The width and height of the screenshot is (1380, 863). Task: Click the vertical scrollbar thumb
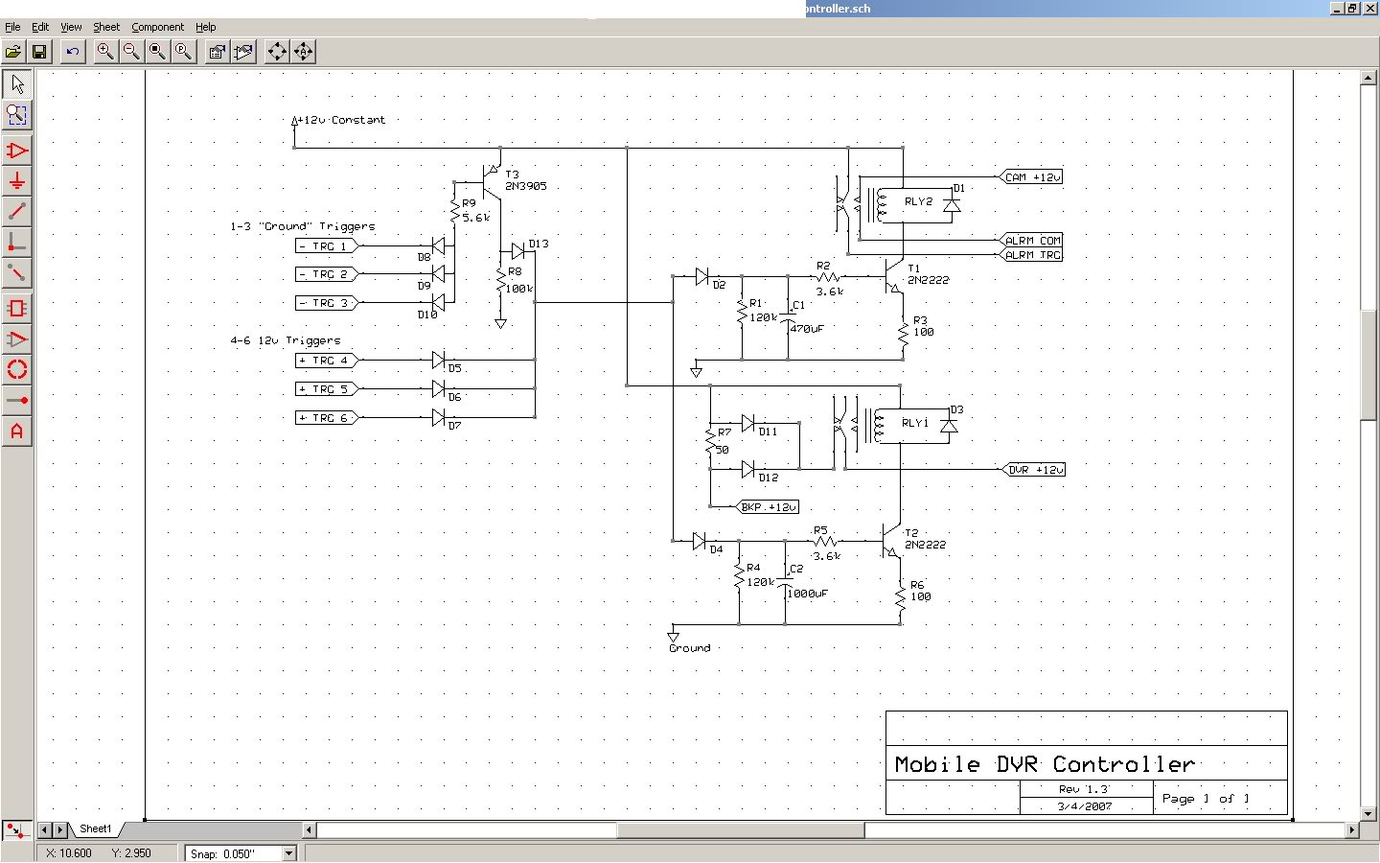tap(1369, 364)
